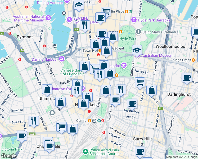The image size is (198, 159).
Task: Open the shopping bag marker on Oxford St
Action: (151, 90)
